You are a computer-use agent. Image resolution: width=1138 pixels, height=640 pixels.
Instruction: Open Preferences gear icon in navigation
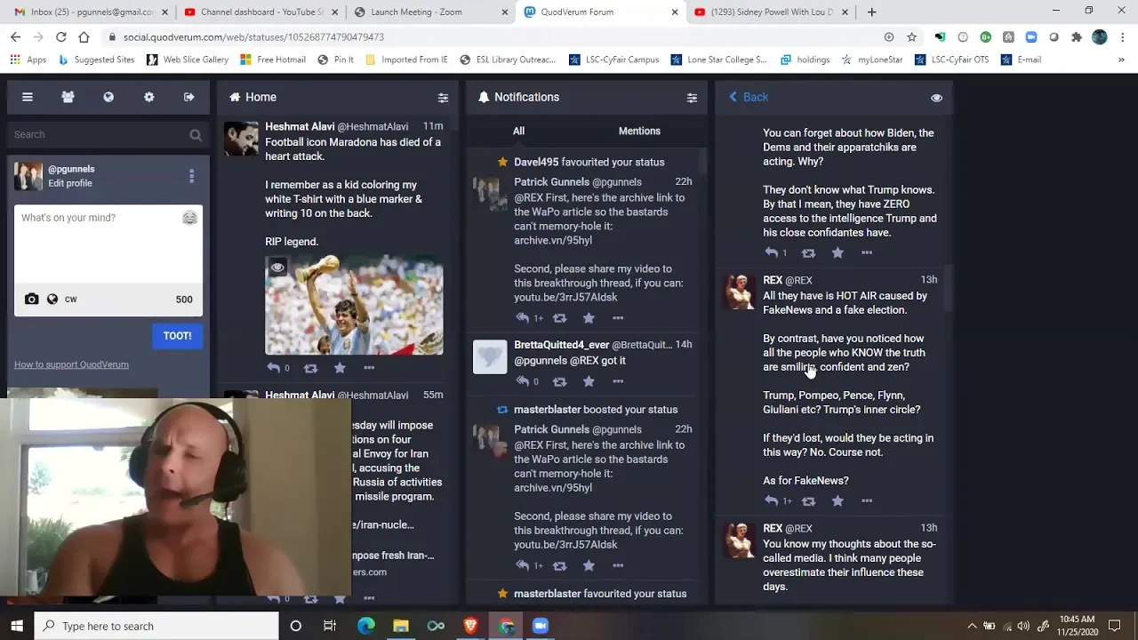(148, 97)
